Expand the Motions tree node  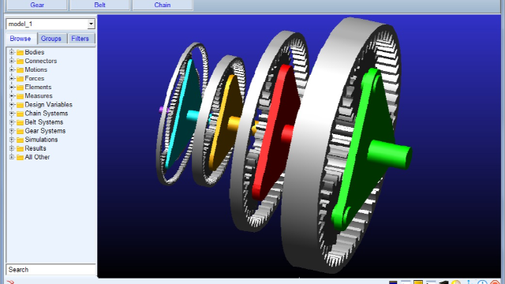point(12,69)
